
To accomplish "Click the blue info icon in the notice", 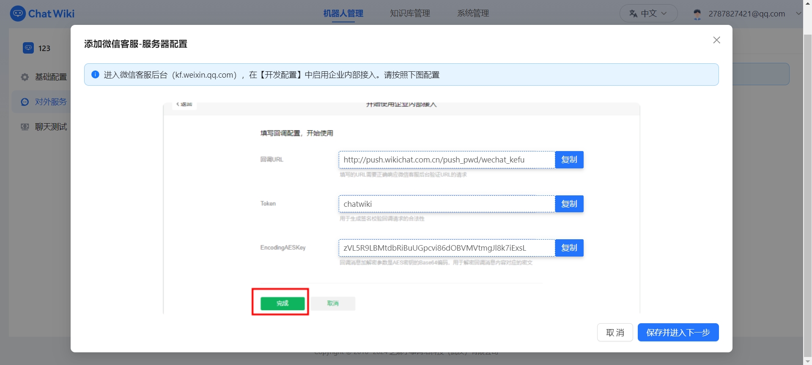I will coord(95,75).
